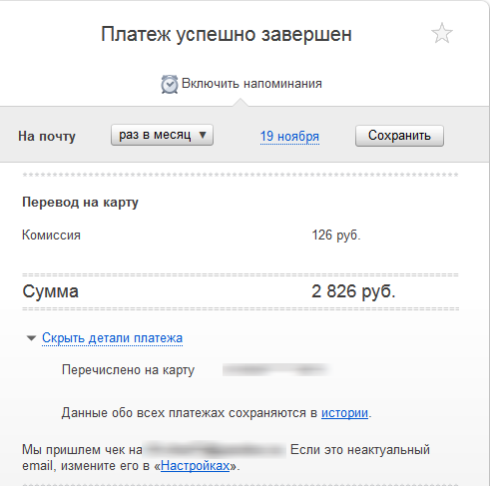
Task: Select the 'Перевод на карту' heading
Action: 80,203
